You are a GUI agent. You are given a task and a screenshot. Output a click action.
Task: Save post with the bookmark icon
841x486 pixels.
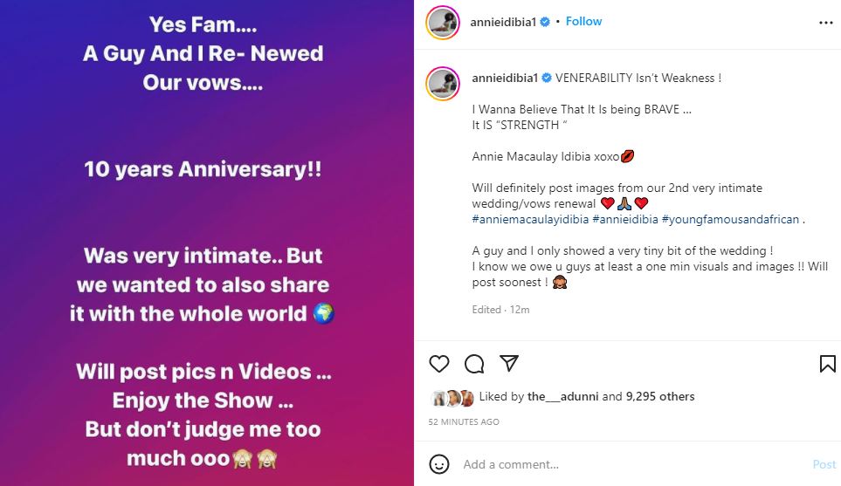click(x=827, y=363)
